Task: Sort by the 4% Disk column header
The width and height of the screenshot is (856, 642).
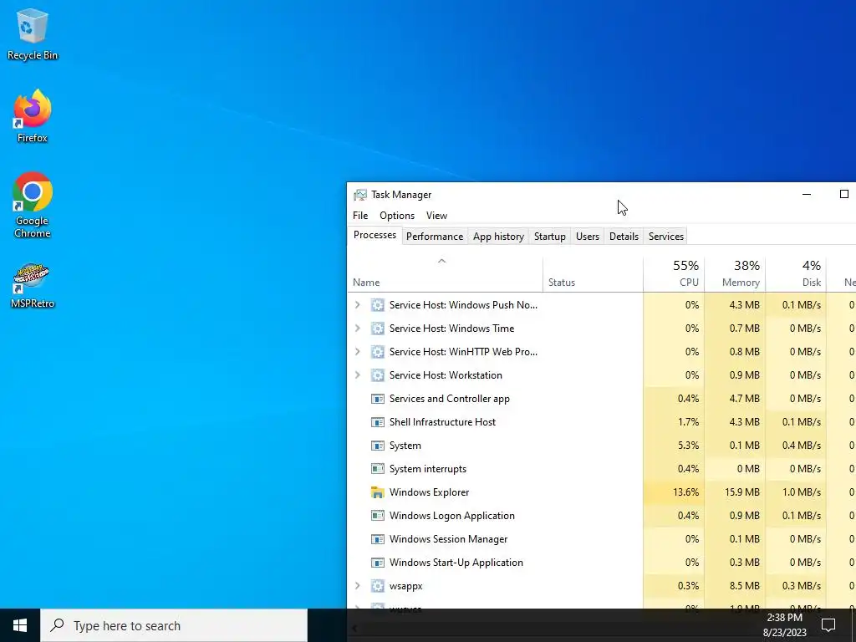Action: 796,274
